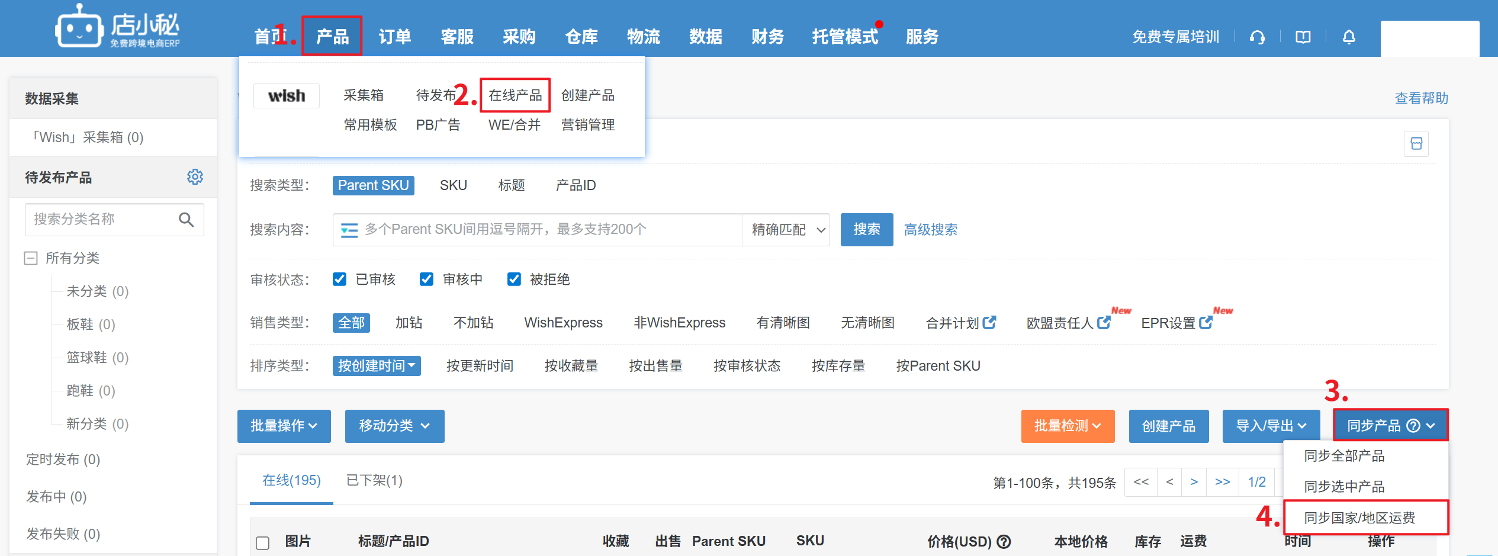Viewport: 1498px width, 556px height.
Task: Open the category settings gear icon
Action: click(195, 177)
